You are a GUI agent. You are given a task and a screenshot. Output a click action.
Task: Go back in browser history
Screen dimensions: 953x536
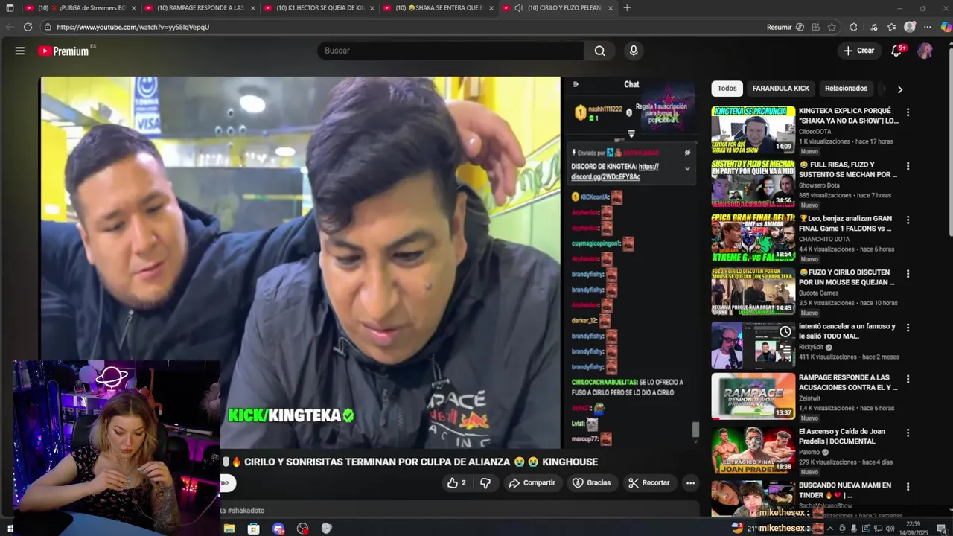10,27
